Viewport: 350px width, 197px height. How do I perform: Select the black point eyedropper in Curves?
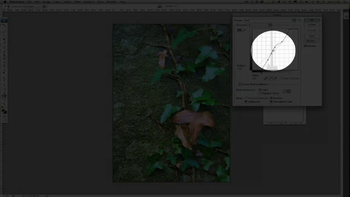coord(266,78)
